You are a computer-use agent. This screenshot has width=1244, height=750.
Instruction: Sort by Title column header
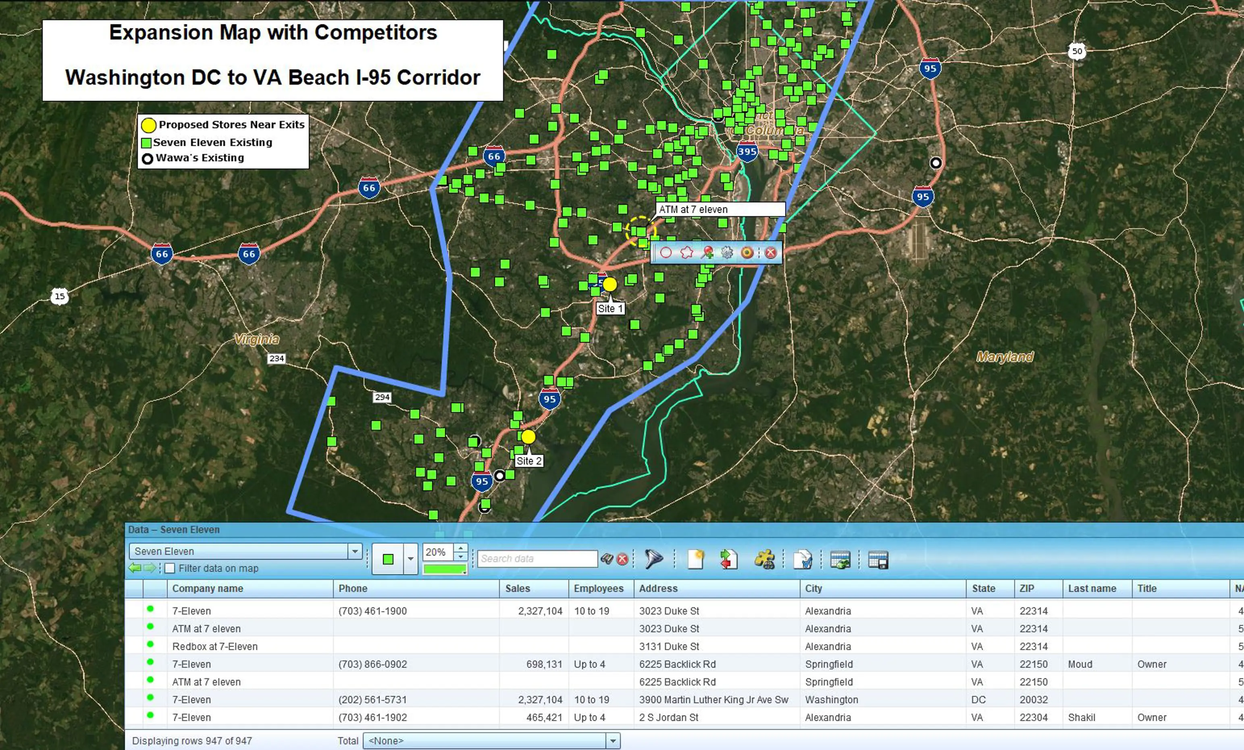[1180, 588]
